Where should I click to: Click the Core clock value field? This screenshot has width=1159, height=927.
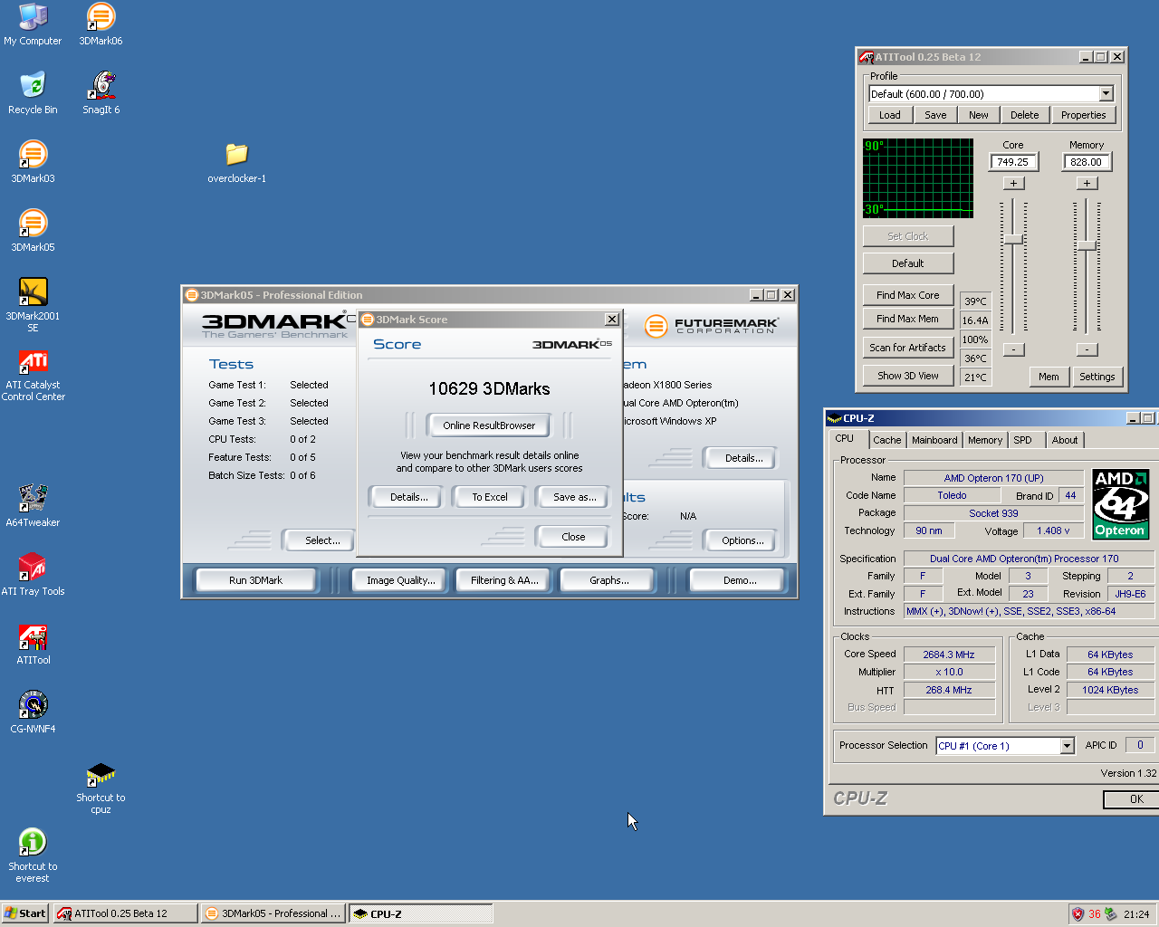1012,162
